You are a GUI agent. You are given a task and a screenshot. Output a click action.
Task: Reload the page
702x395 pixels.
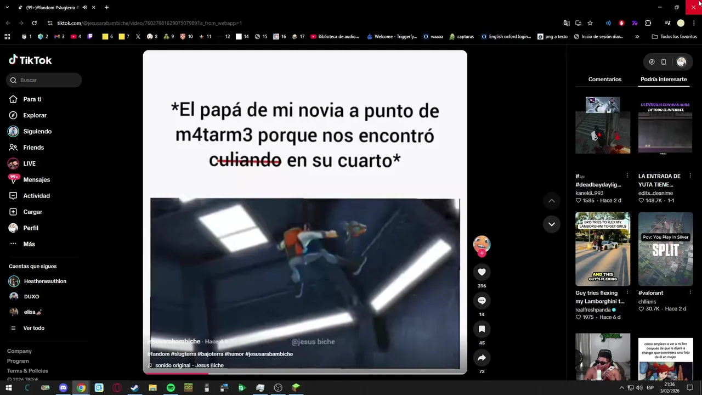pos(34,23)
